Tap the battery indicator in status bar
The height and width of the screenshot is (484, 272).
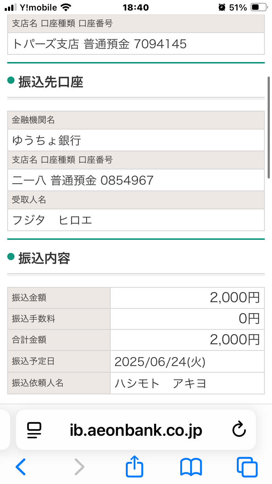pyautogui.click(x=260, y=7)
